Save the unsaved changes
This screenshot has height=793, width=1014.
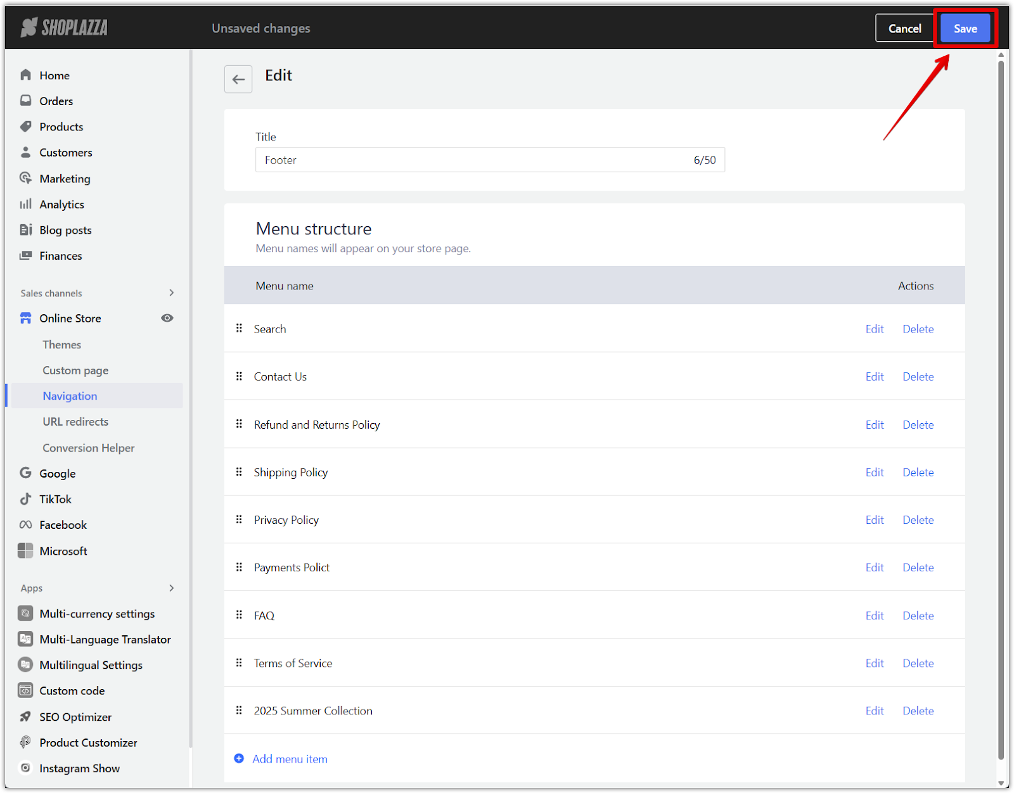(x=965, y=29)
